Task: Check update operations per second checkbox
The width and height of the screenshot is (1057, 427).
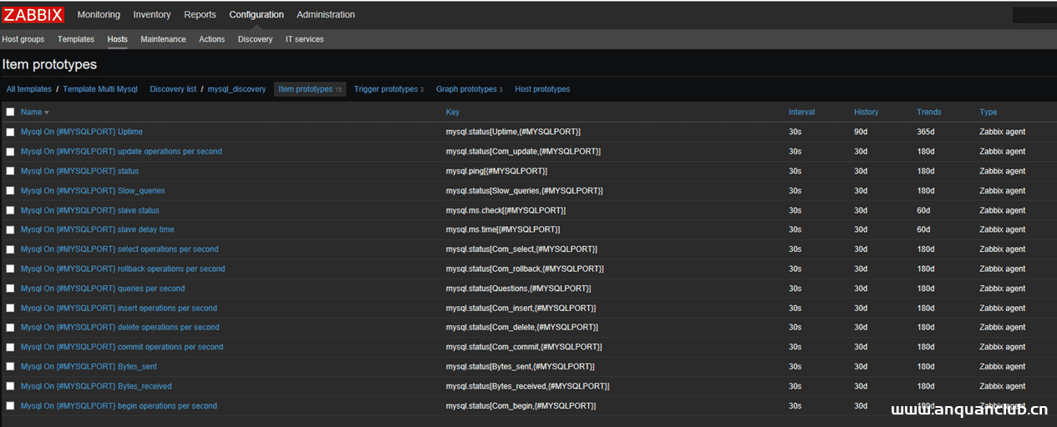Action: (10, 152)
